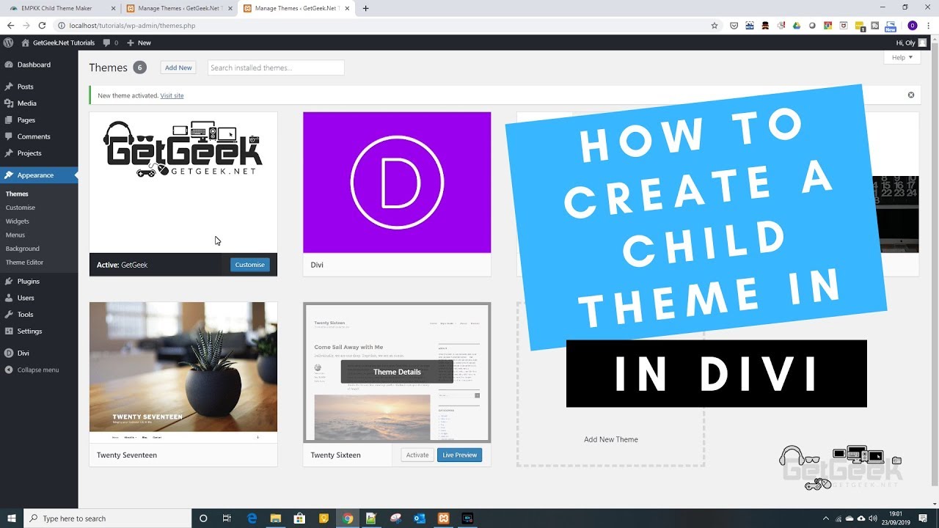
Task: Click the Pocket extension icon
Action: tap(734, 26)
